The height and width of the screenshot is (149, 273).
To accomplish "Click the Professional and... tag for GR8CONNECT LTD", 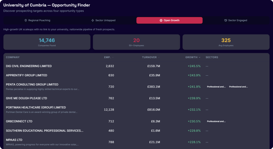I will click(216, 121).
